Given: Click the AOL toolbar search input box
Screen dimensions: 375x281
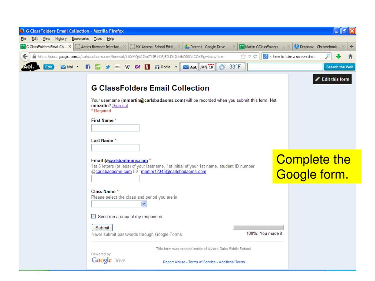Looking at the screenshot, I should tap(285, 67).
